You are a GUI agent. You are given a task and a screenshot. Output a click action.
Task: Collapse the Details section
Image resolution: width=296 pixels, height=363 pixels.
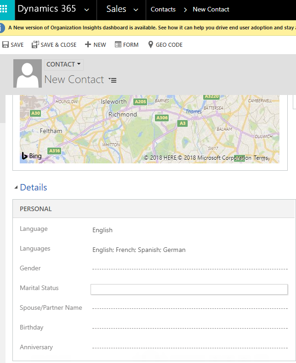point(17,187)
